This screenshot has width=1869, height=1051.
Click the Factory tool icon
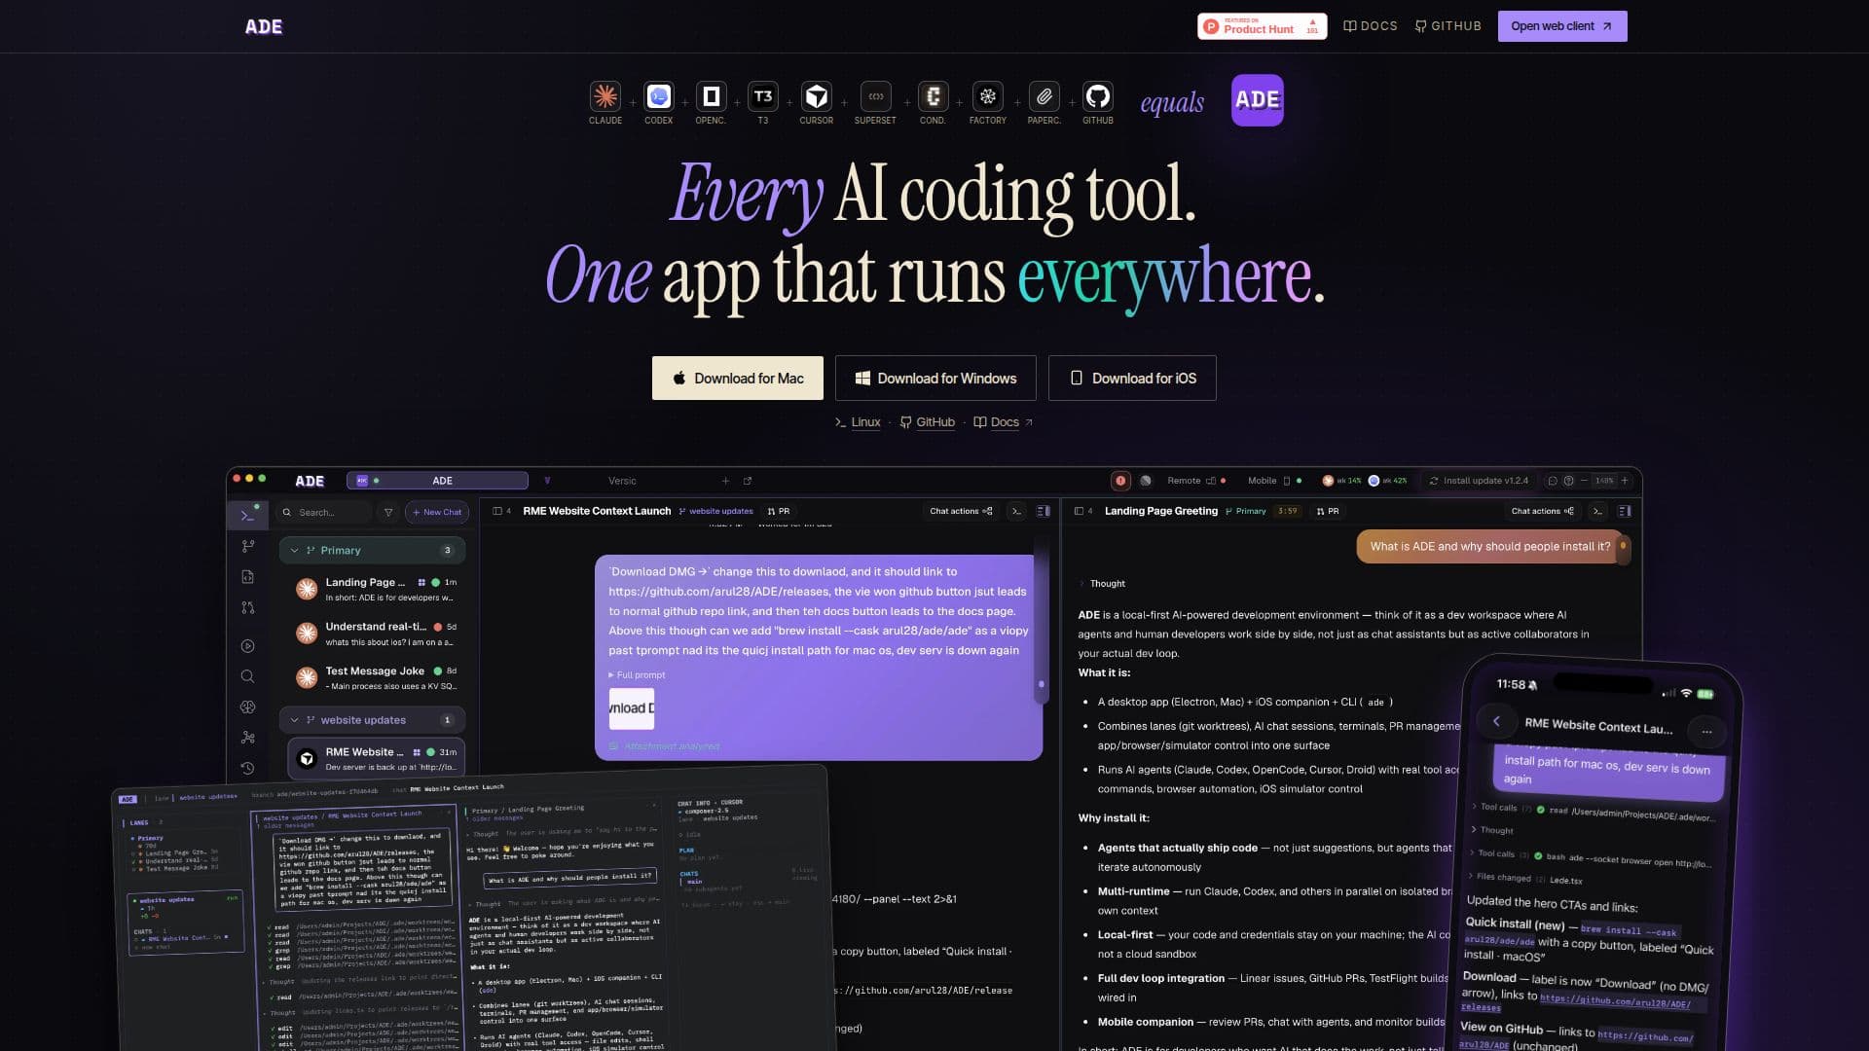click(988, 96)
